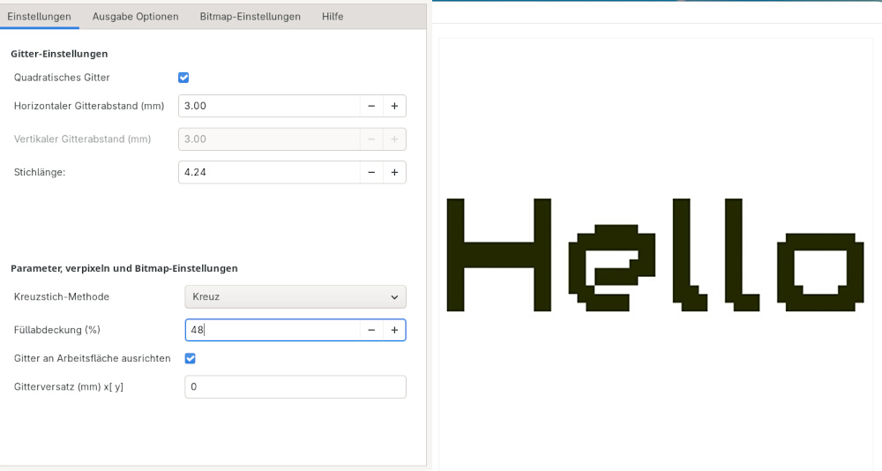Increase Stichlänge with plus button
This screenshot has width=882, height=471.
click(394, 172)
